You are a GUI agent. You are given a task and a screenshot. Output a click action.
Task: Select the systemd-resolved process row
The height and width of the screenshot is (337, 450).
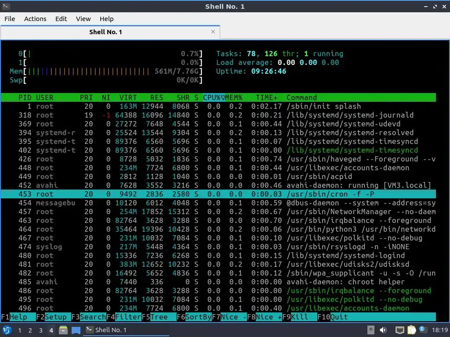pyautogui.click(x=218, y=133)
